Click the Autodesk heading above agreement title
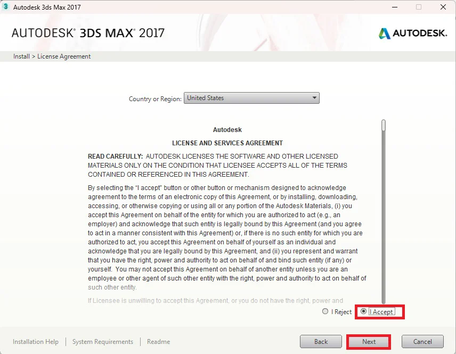456x354 pixels. pyautogui.click(x=227, y=130)
